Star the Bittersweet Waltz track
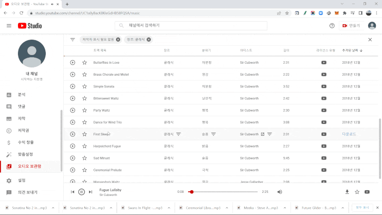382x215 pixels. [84, 98]
